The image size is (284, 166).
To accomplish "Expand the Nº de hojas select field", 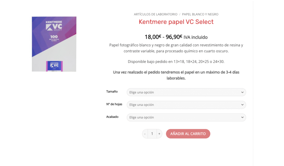I will click(x=183, y=105).
